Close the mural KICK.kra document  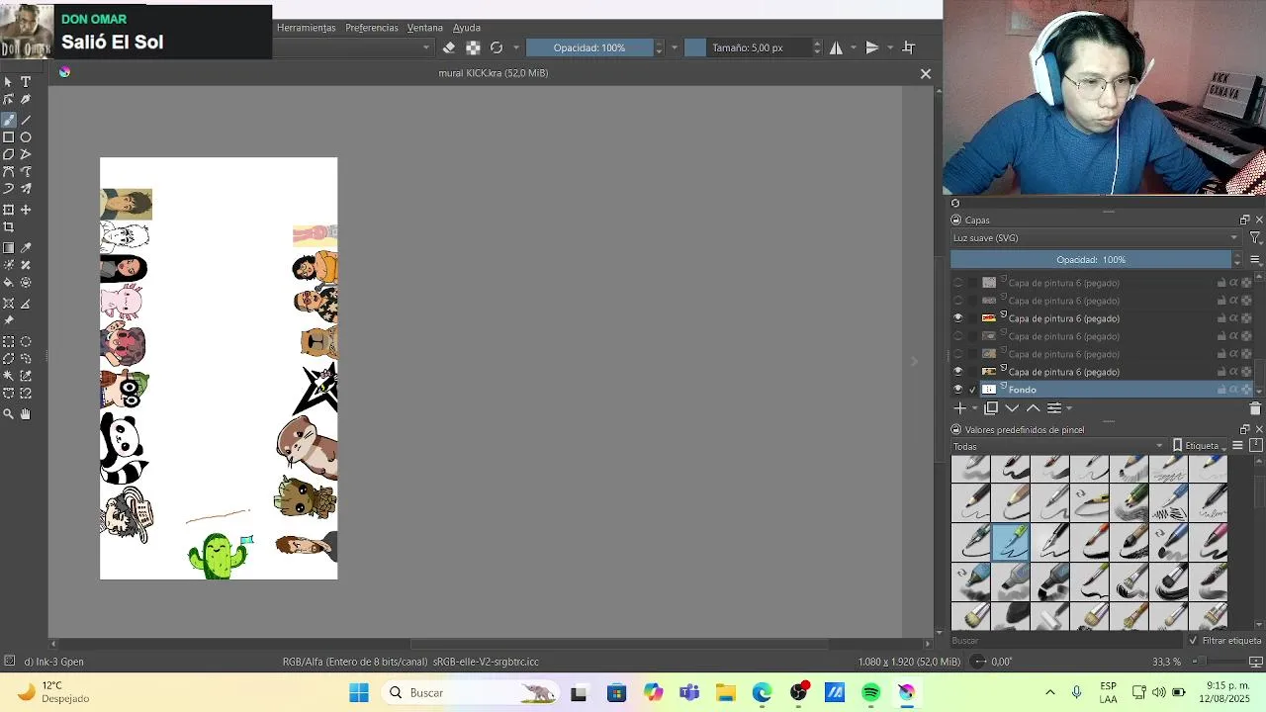pyautogui.click(x=926, y=73)
